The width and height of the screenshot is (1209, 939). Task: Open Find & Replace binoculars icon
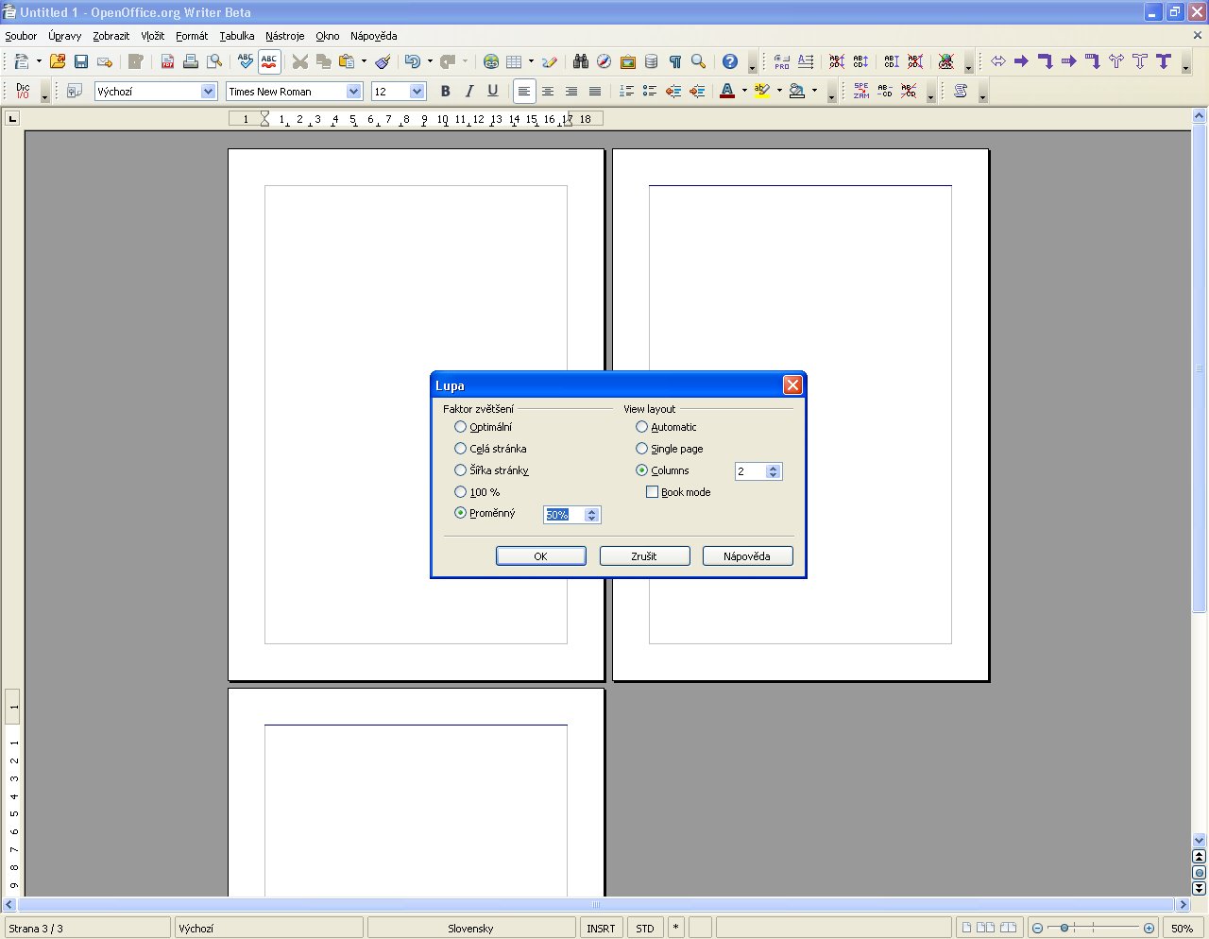pos(581,61)
